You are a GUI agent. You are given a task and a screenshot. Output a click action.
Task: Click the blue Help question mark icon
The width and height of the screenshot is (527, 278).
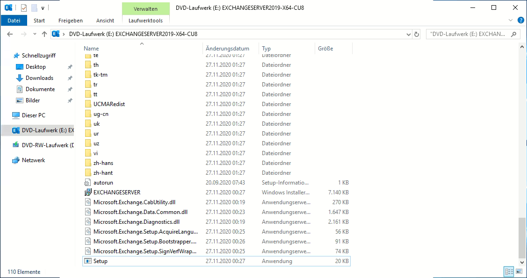(x=520, y=21)
